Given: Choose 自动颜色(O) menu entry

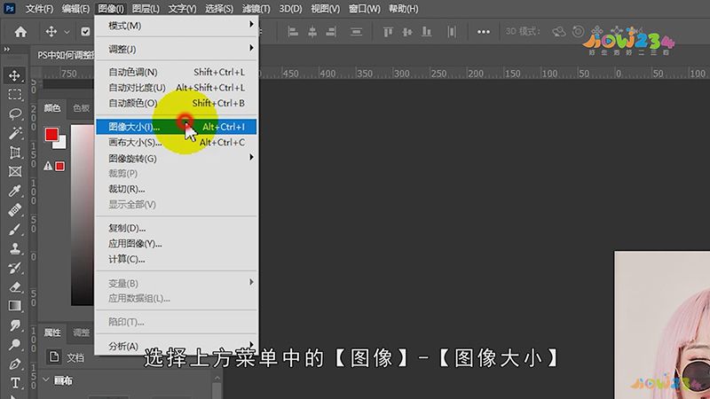Looking at the screenshot, I should point(176,103).
